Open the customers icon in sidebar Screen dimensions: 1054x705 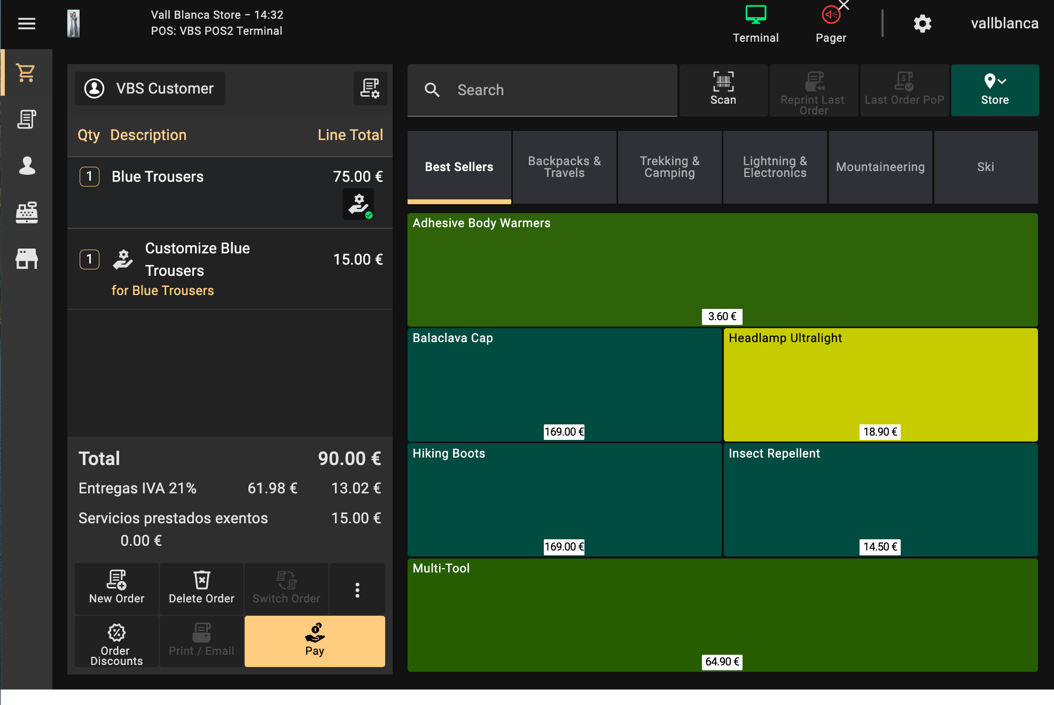point(26,166)
